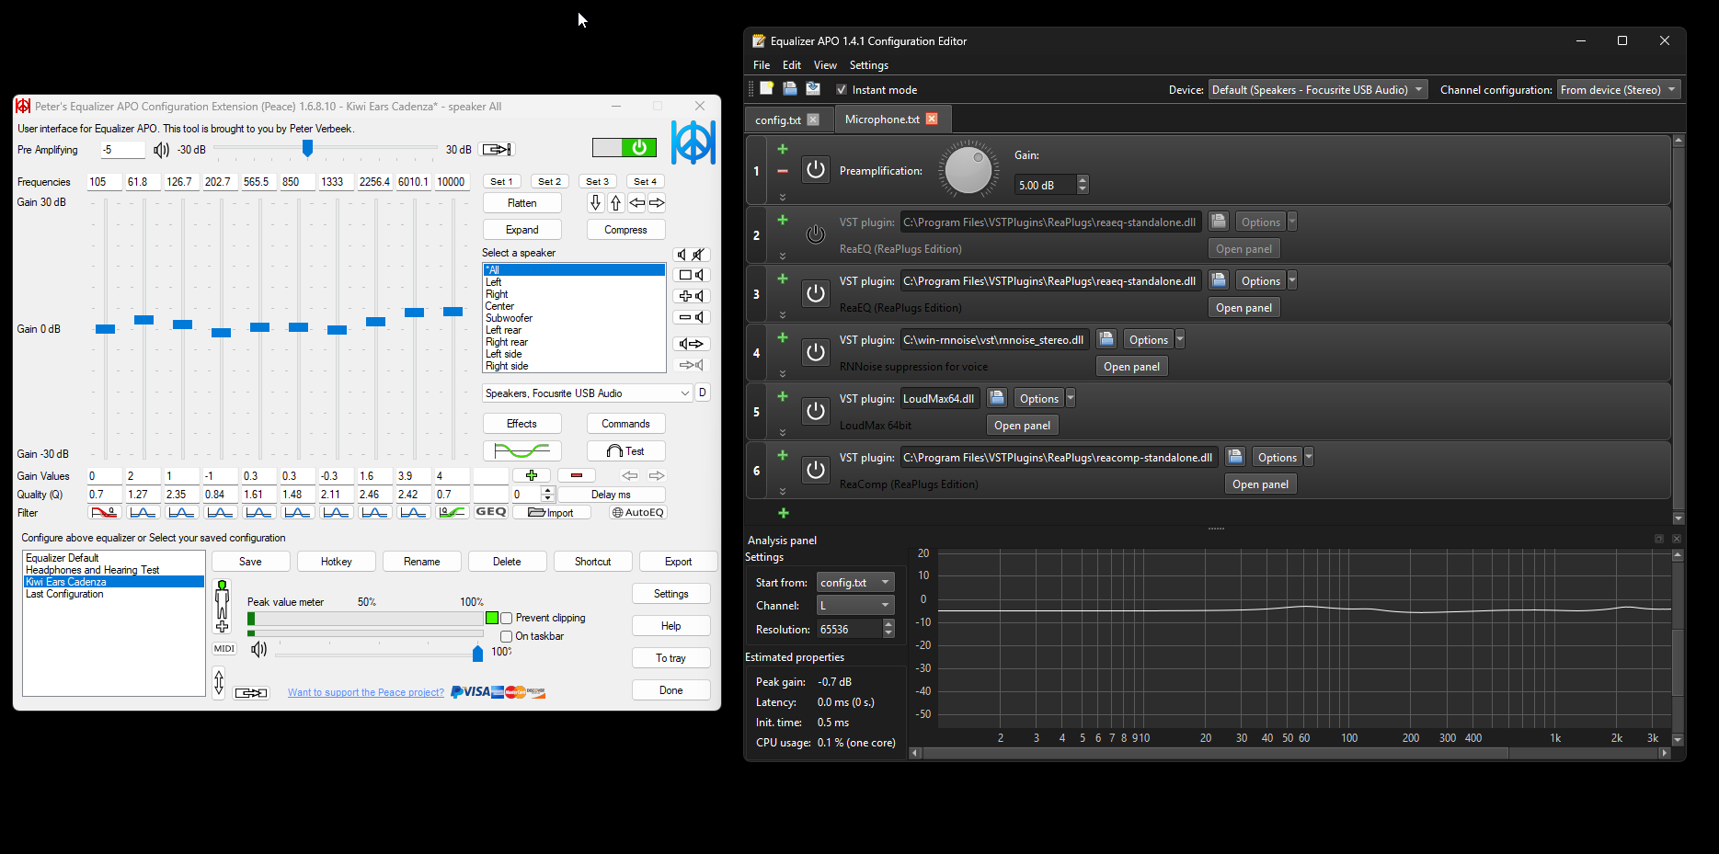Click the green plus above RNNoise filter row
Screen dimensions: 1719x854
coord(783,337)
